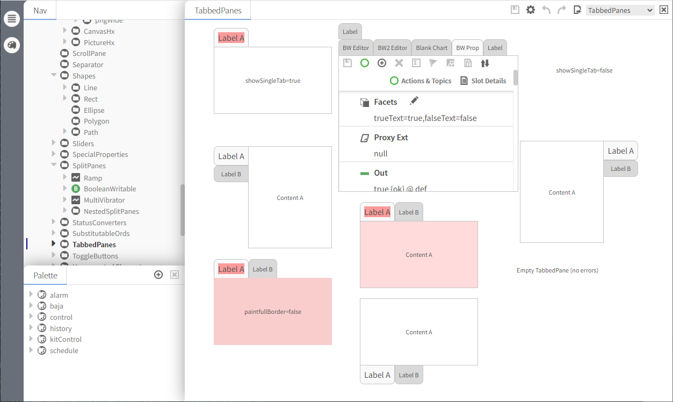
Task: Click the alarm palette module icon
Action: (42, 295)
